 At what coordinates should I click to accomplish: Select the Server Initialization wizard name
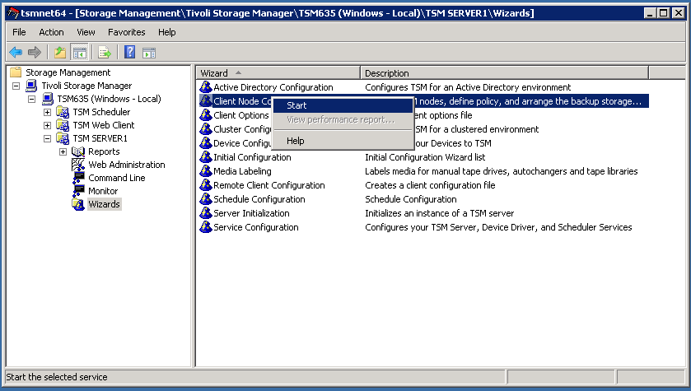pyautogui.click(x=252, y=213)
